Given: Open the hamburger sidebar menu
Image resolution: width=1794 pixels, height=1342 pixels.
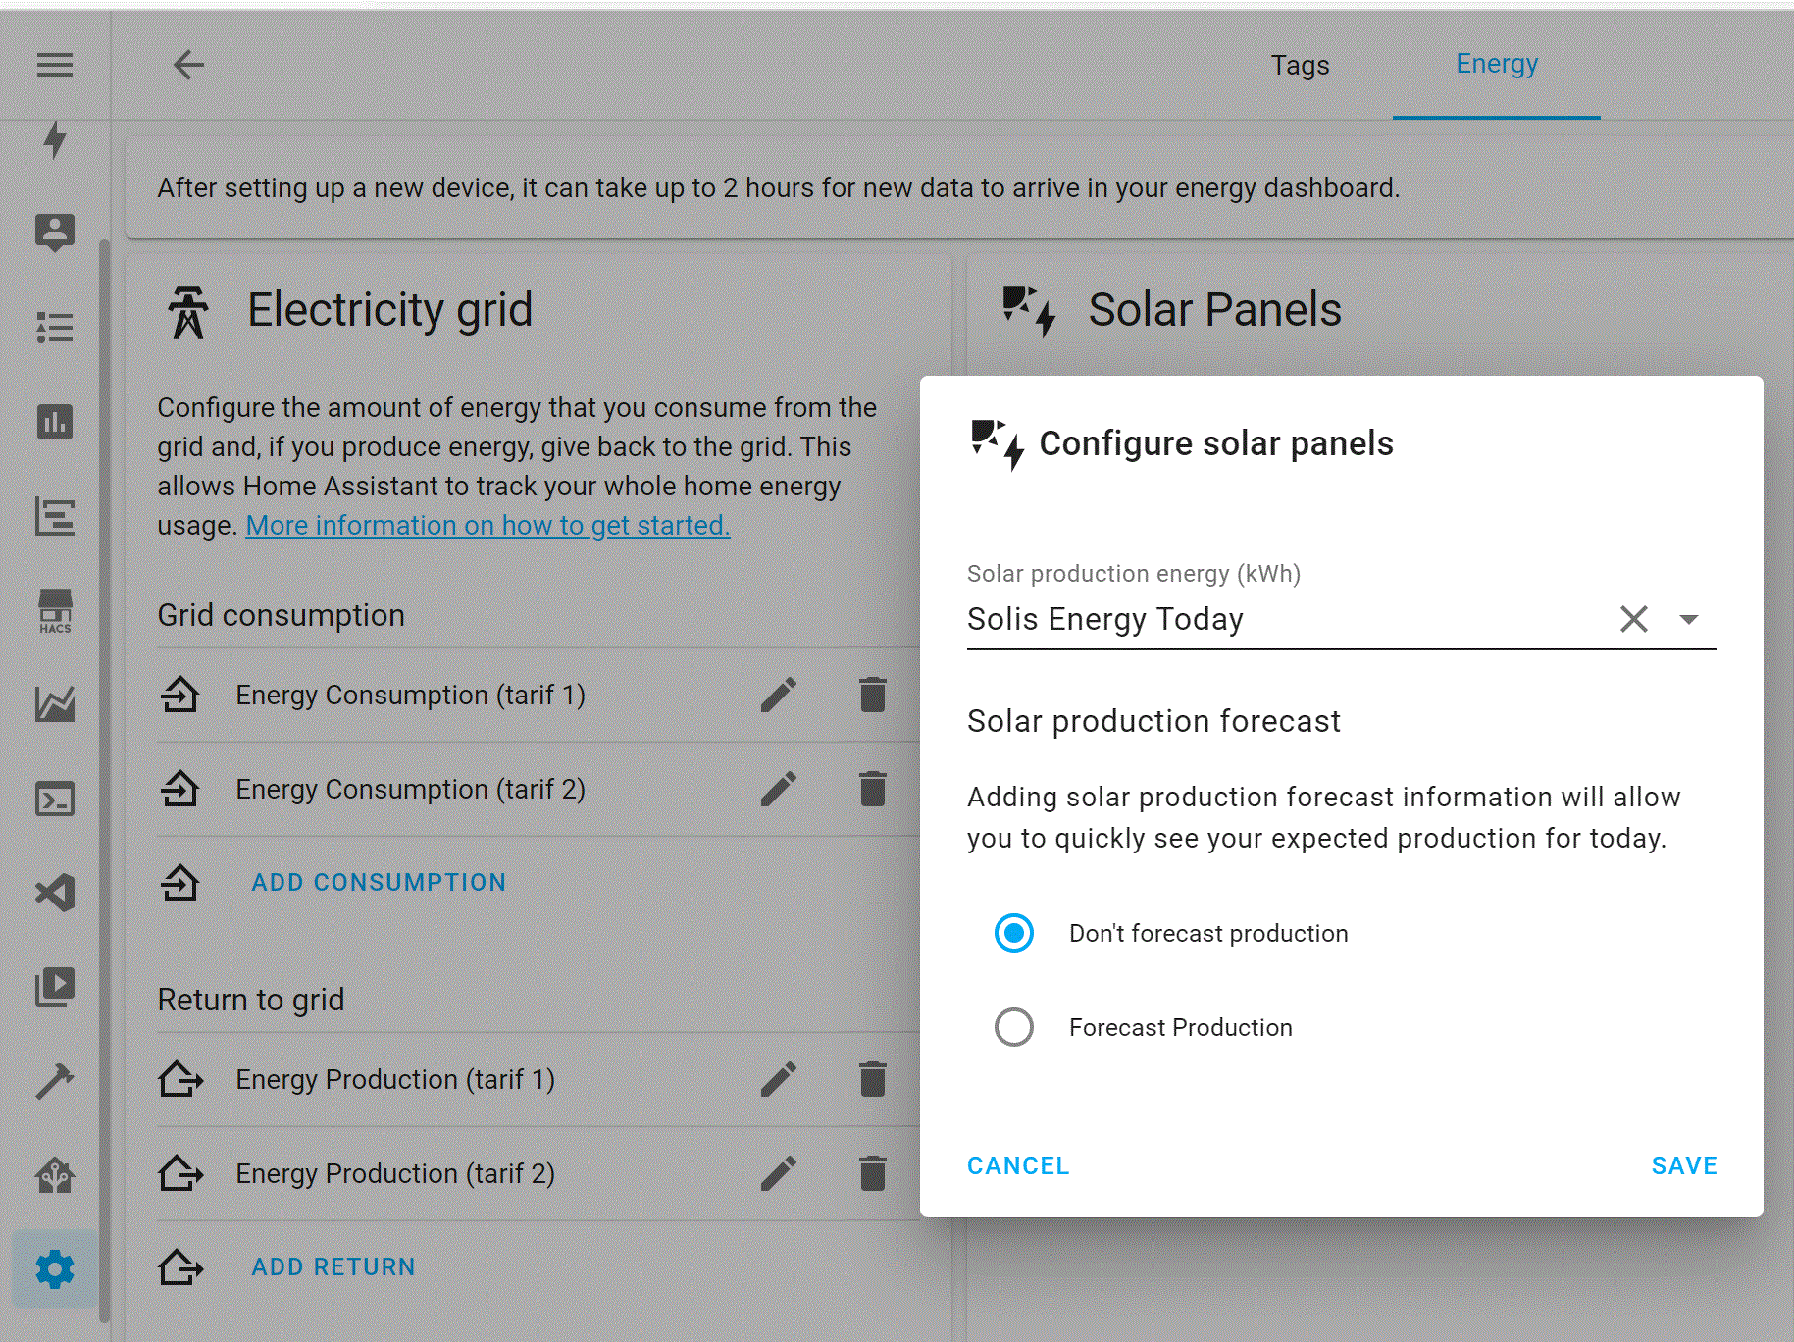Looking at the screenshot, I should pos(55,65).
